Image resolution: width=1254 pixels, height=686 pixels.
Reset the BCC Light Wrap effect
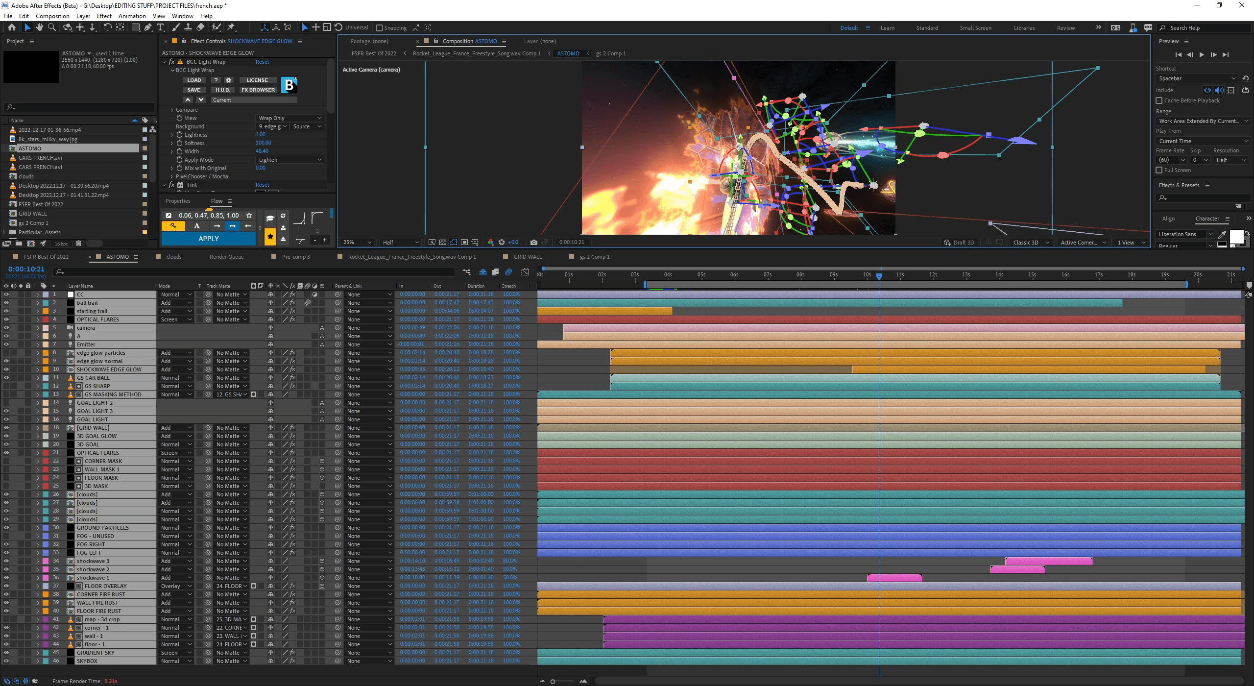pyautogui.click(x=262, y=62)
